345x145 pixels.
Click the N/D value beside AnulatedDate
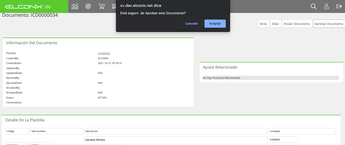point(100,93)
